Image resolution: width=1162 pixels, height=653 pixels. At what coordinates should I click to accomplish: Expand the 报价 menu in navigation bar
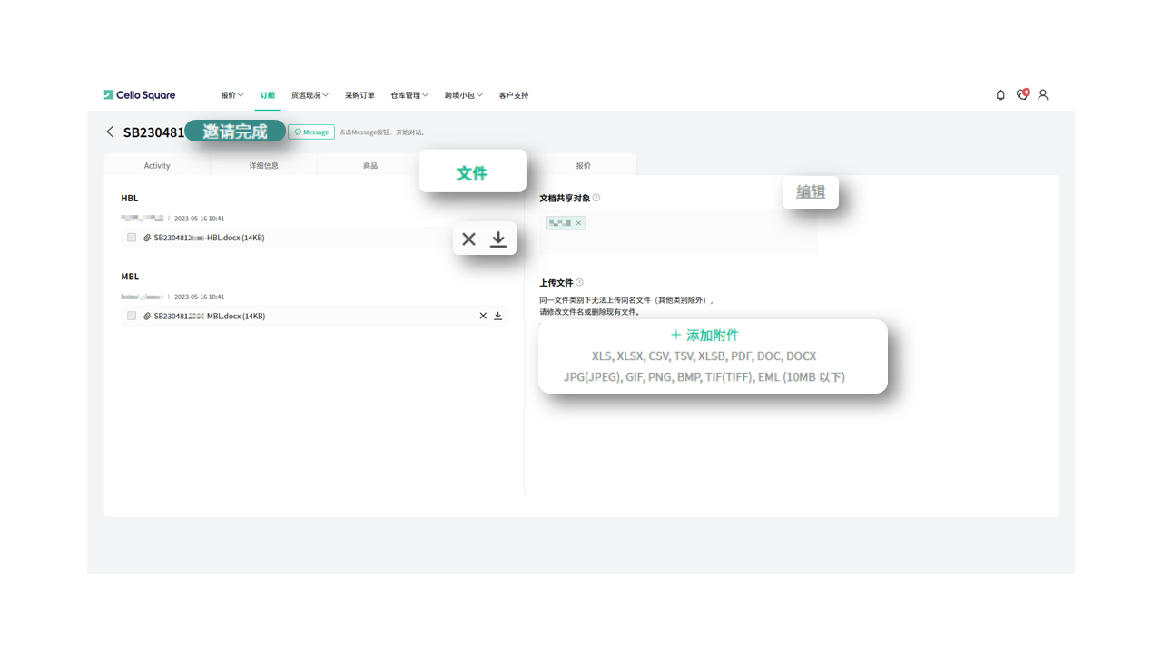pyautogui.click(x=231, y=95)
